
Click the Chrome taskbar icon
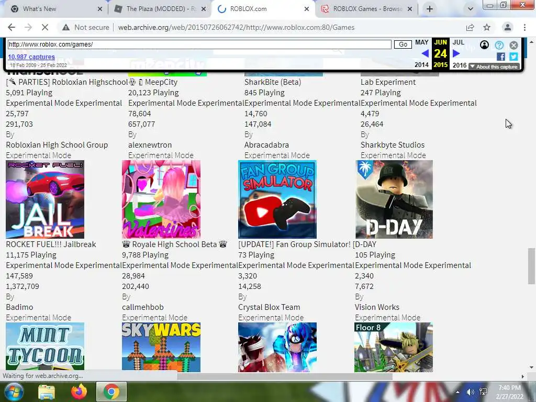click(x=111, y=392)
